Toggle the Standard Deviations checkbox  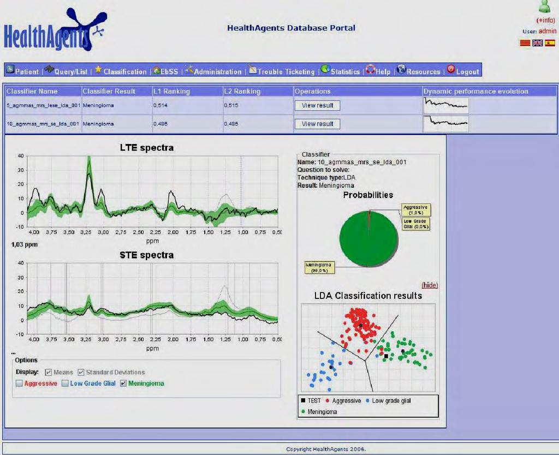tap(81, 372)
